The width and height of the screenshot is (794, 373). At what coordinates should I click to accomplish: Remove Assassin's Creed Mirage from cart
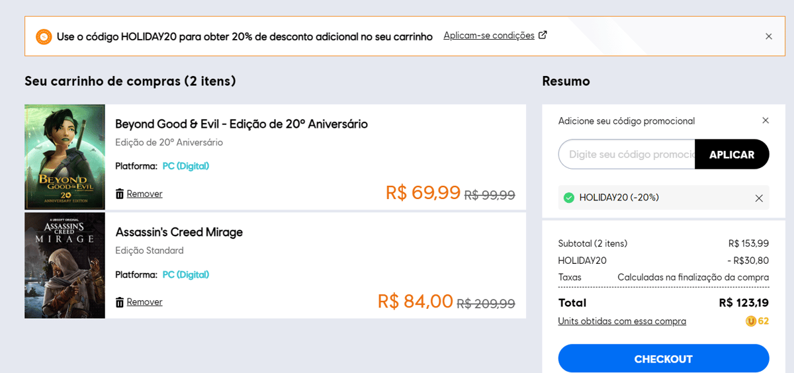tap(144, 302)
